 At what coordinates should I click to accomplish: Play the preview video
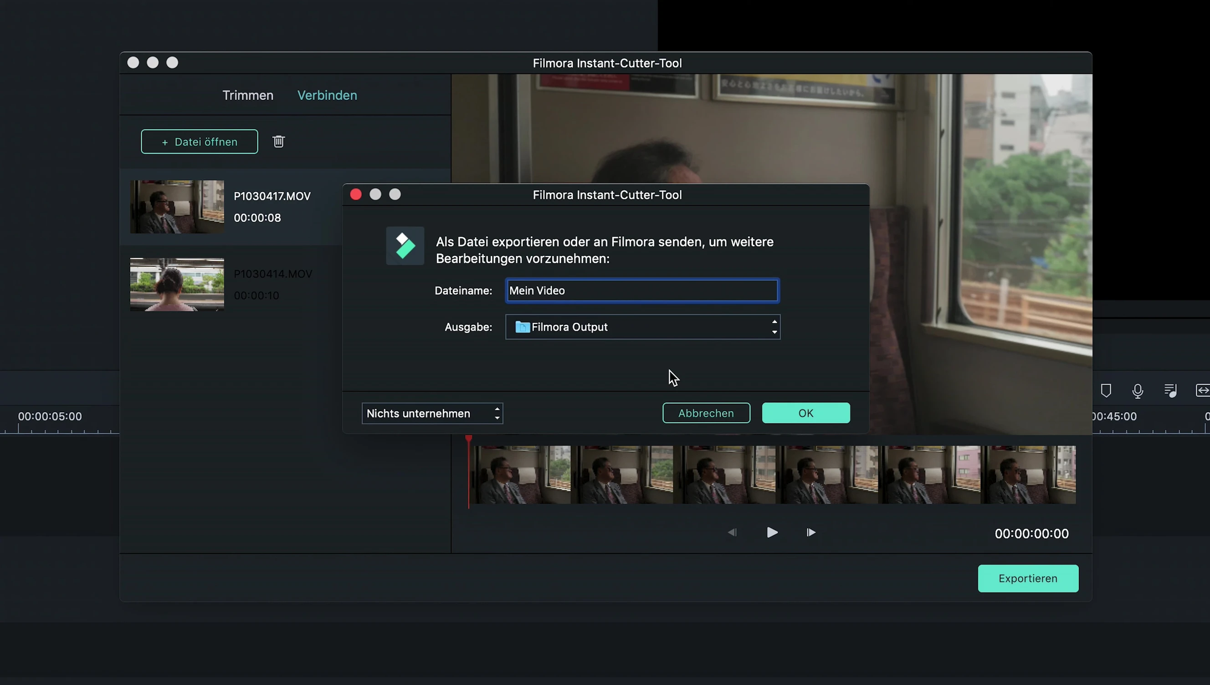772,532
